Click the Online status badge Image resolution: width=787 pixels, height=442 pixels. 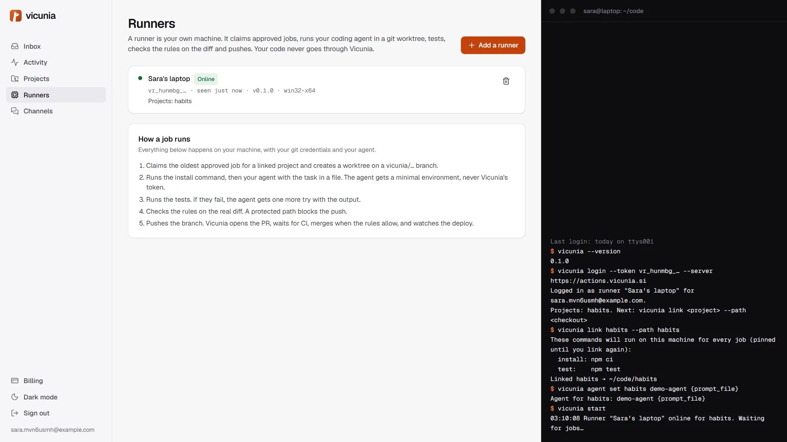206,79
